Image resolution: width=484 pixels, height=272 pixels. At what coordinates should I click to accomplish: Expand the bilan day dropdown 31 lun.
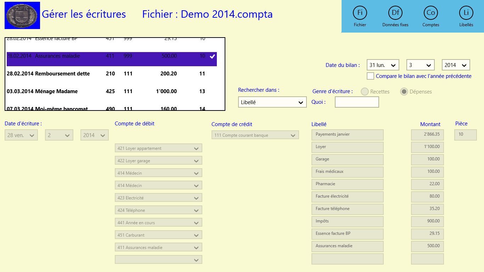point(383,65)
